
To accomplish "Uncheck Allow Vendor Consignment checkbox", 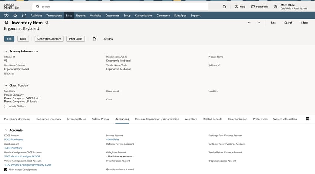I will pyautogui.click(x=6, y=170).
